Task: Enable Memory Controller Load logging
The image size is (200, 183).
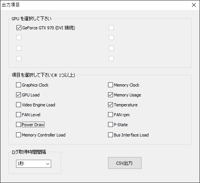Action: [18, 135]
